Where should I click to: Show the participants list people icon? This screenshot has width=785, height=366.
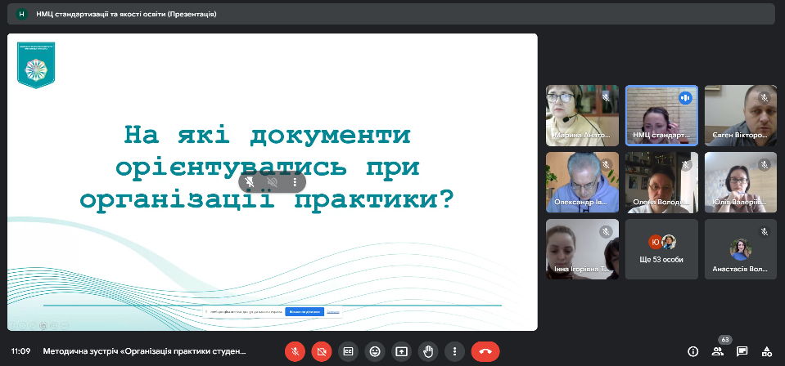coord(717,351)
